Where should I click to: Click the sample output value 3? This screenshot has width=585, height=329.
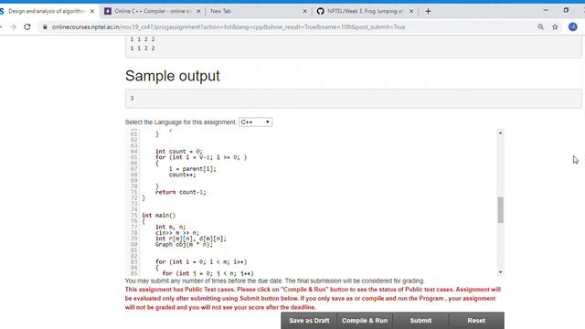132,98
